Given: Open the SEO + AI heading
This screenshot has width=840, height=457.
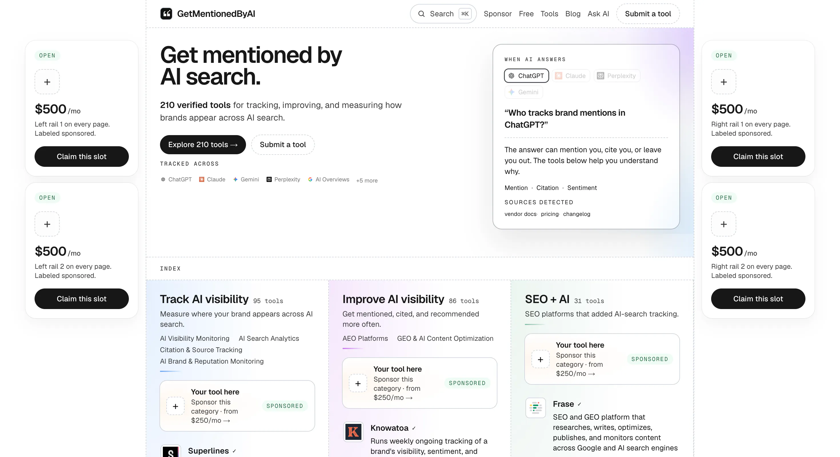Looking at the screenshot, I should click(547, 299).
